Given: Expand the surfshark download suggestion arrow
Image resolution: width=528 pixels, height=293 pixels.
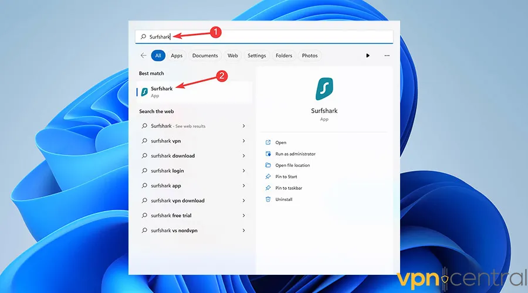Looking at the screenshot, I should 243,156.
